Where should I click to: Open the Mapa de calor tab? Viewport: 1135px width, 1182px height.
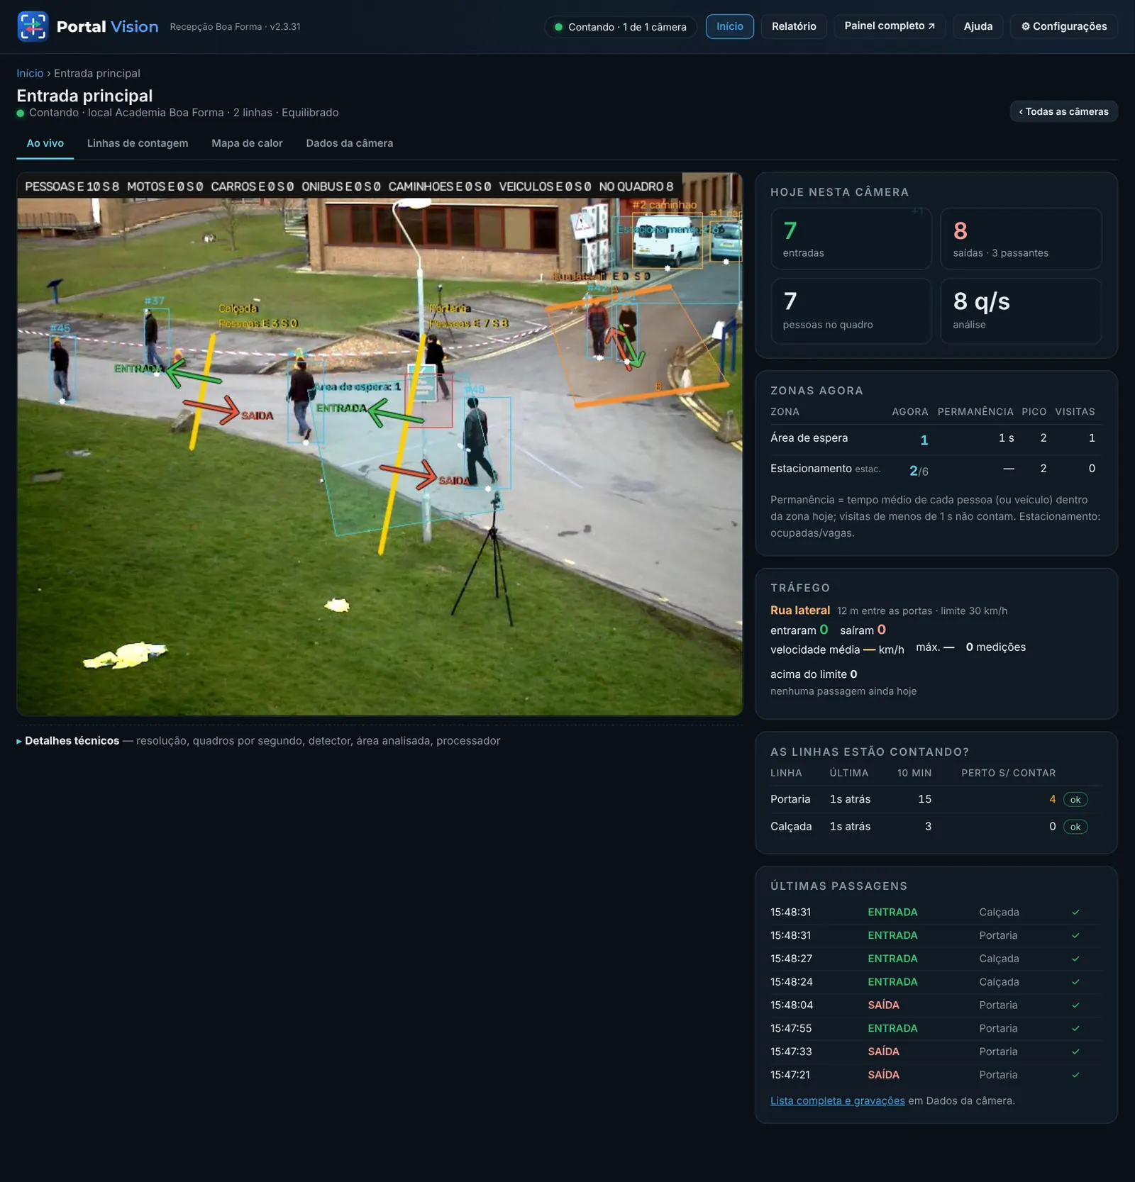point(247,143)
